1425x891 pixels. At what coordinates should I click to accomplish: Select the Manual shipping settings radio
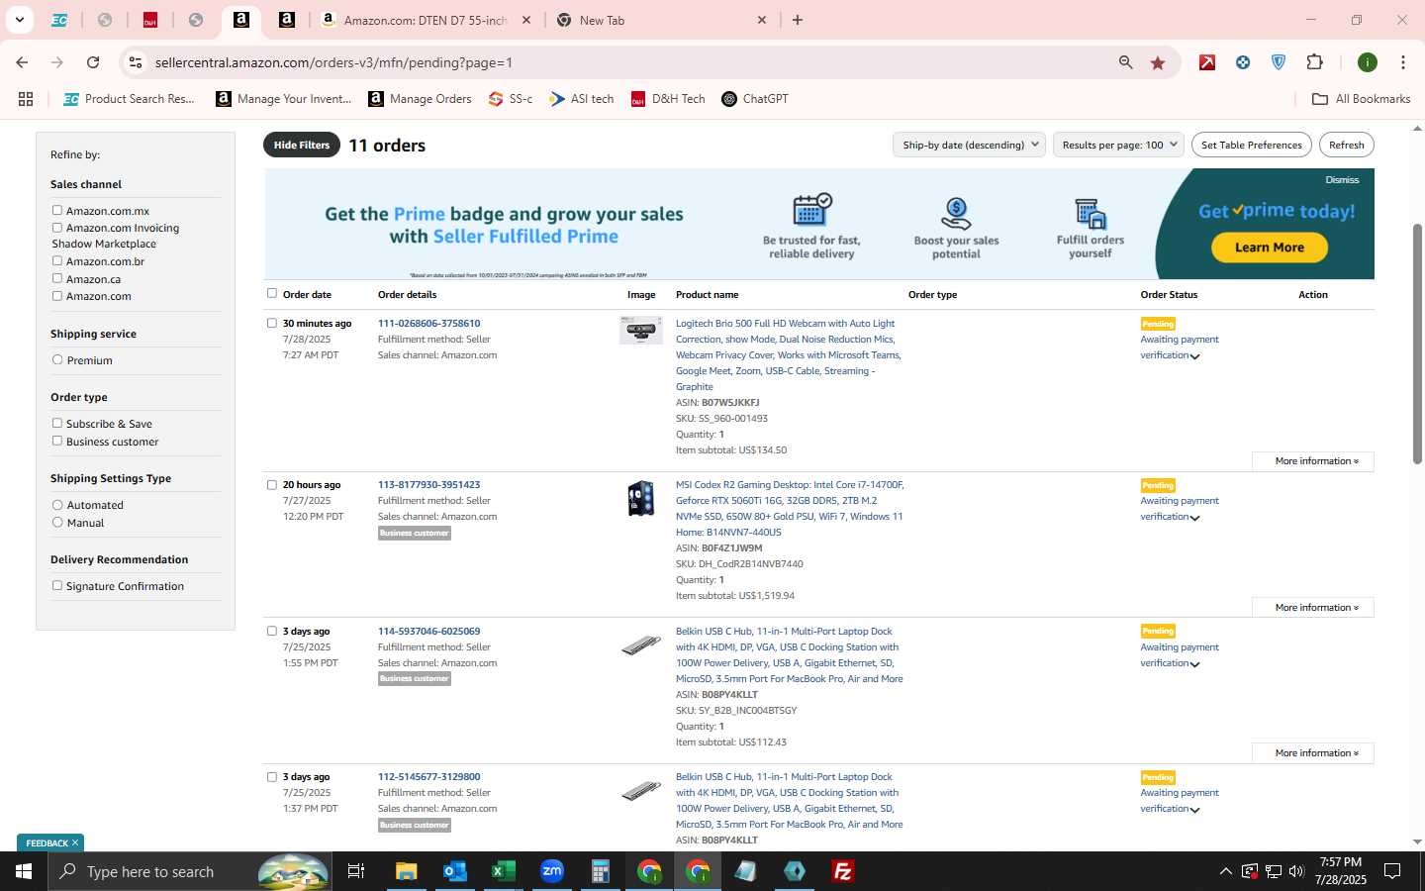pos(57,522)
